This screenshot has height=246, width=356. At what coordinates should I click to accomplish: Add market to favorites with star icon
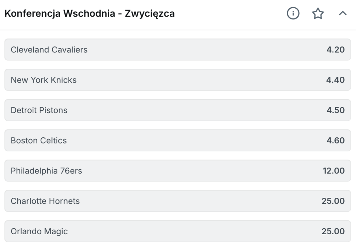point(318,14)
